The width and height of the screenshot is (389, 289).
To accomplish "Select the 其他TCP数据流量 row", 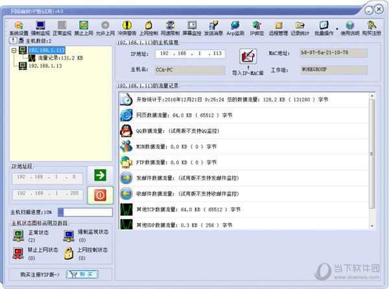I will [x=244, y=209].
